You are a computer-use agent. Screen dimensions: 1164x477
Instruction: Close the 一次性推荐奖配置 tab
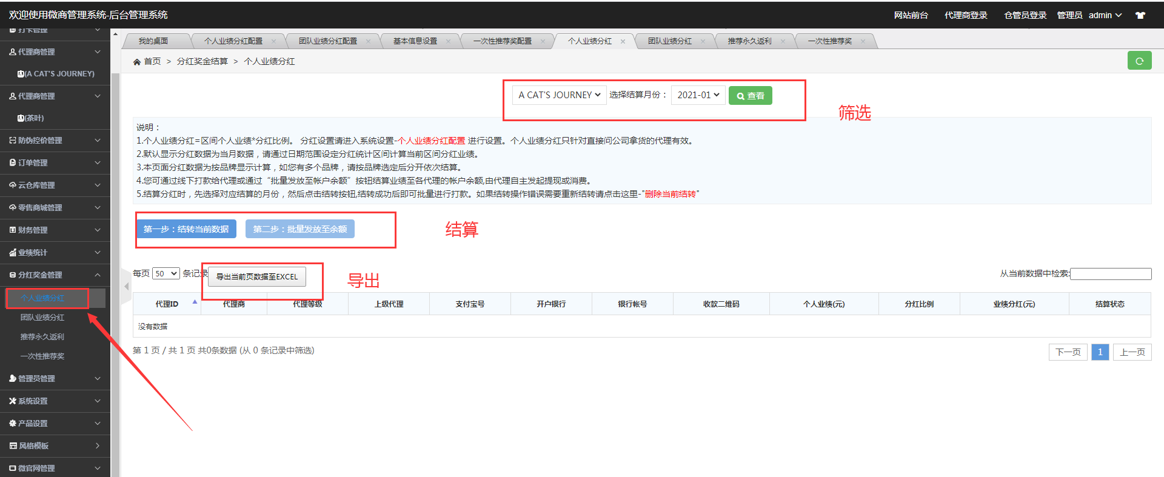pos(543,41)
